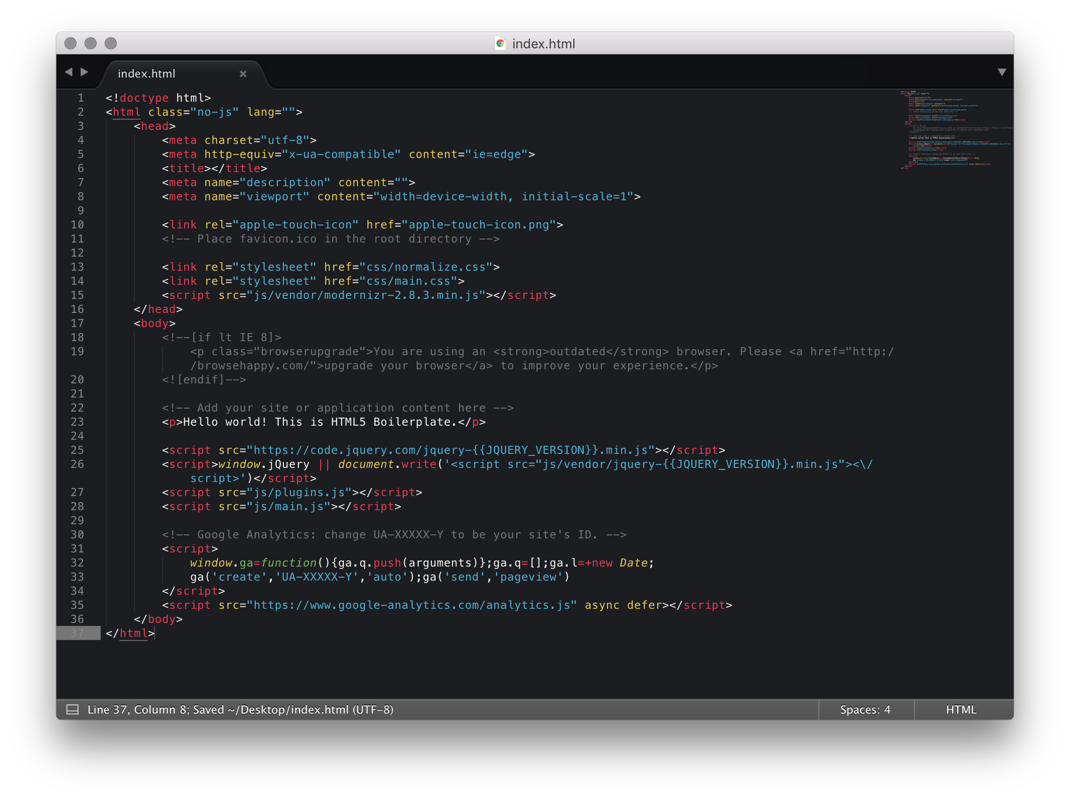
Task: Click "js/plugins.js" src value
Action: pos(299,492)
